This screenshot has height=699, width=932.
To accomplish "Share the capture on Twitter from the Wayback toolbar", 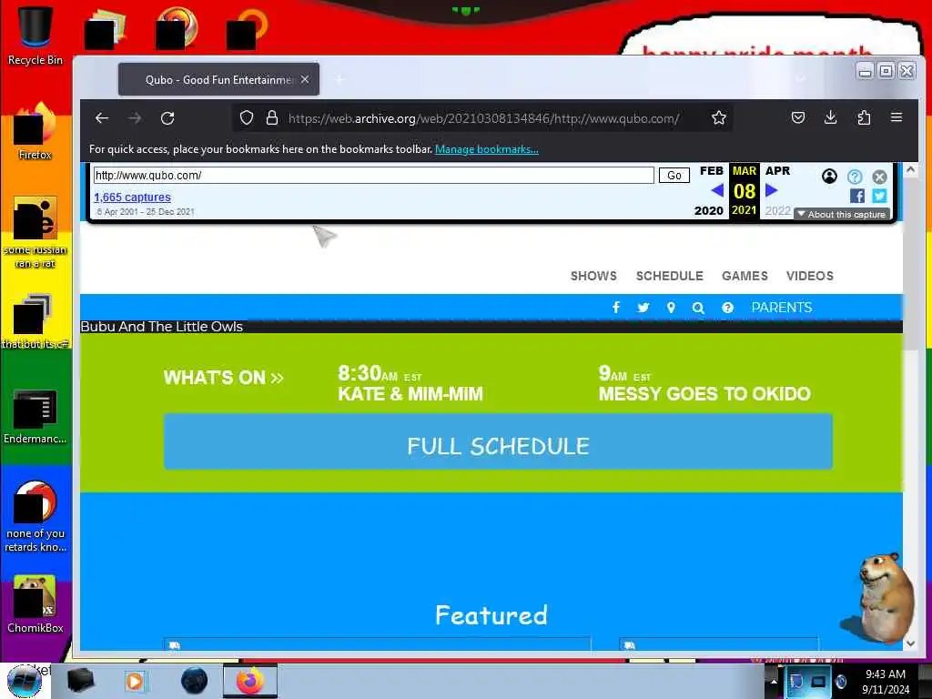I will [x=880, y=196].
